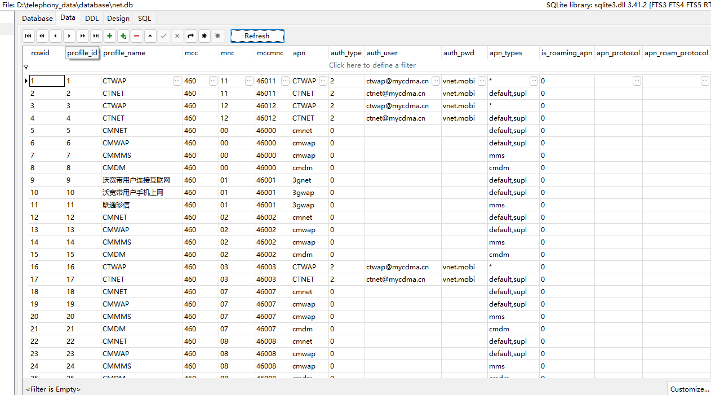Click the rowid column header
The height and width of the screenshot is (395, 711).
[x=47, y=53]
